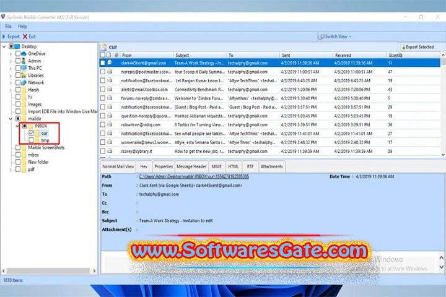The height and width of the screenshot is (297, 446).
Task: Sort by the Subject column header
Action: coord(199,55)
